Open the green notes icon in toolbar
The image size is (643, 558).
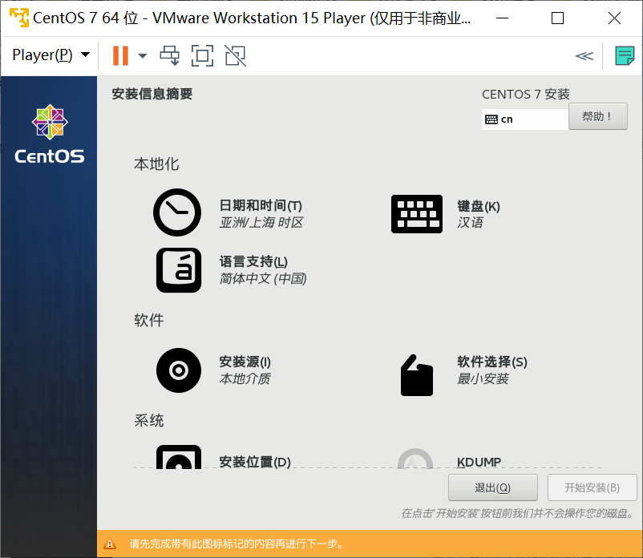click(625, 56)
